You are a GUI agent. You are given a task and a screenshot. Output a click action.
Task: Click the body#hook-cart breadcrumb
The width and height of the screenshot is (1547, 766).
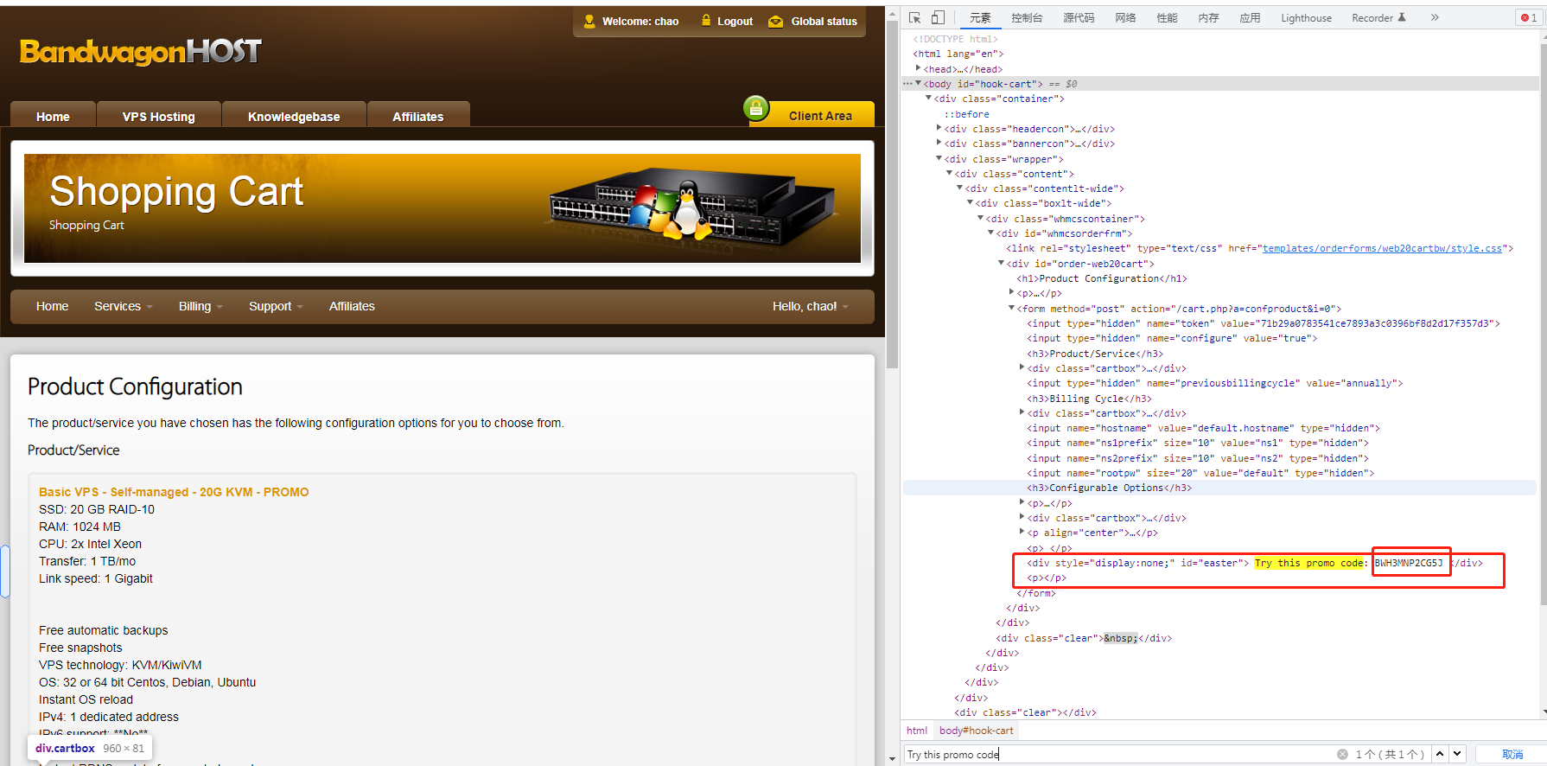click(976, 731)
